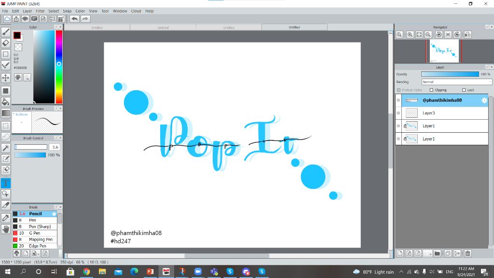Select the Gradient tool
This screenshot has height=278, width=494.
[6, 113]
